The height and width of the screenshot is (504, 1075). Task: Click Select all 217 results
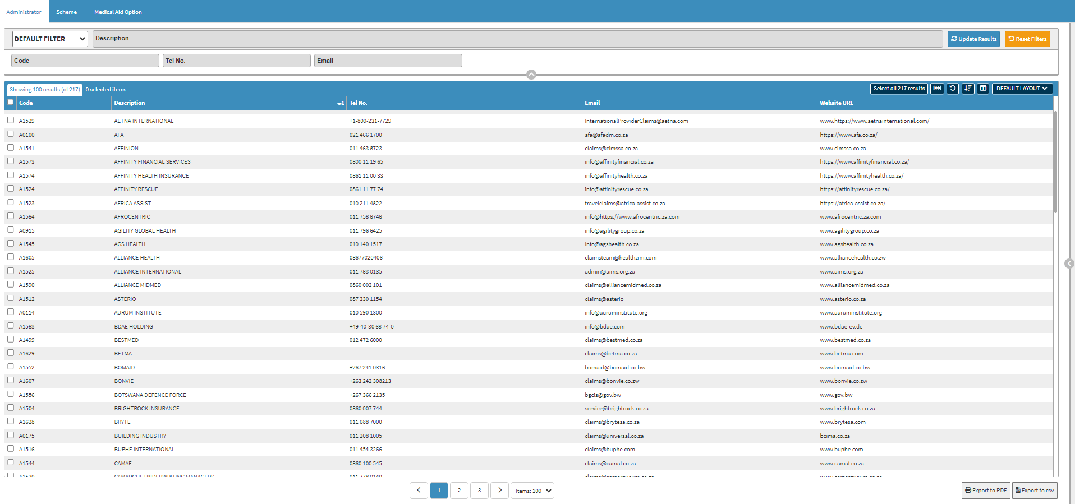click(x=899, y=89)
